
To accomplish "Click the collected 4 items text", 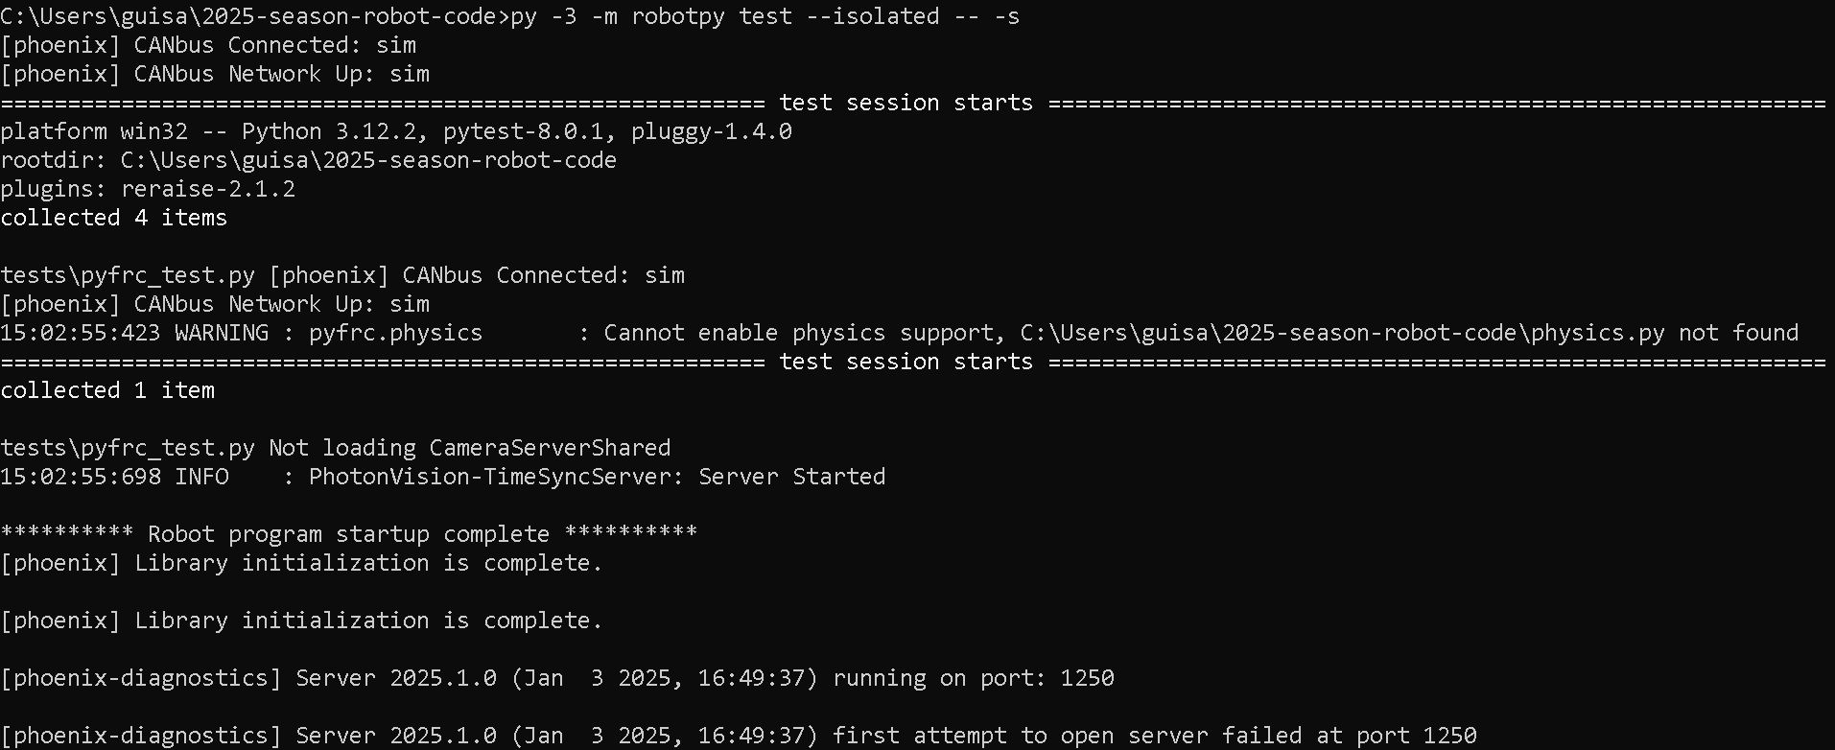I will coord(113,218).
